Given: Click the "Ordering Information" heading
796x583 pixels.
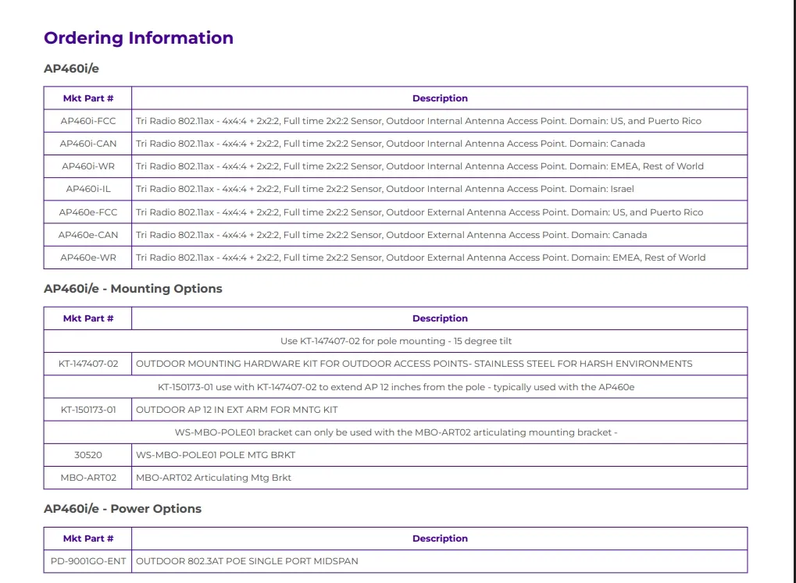Looking at the screenshot, I should (x=138, y=38).
